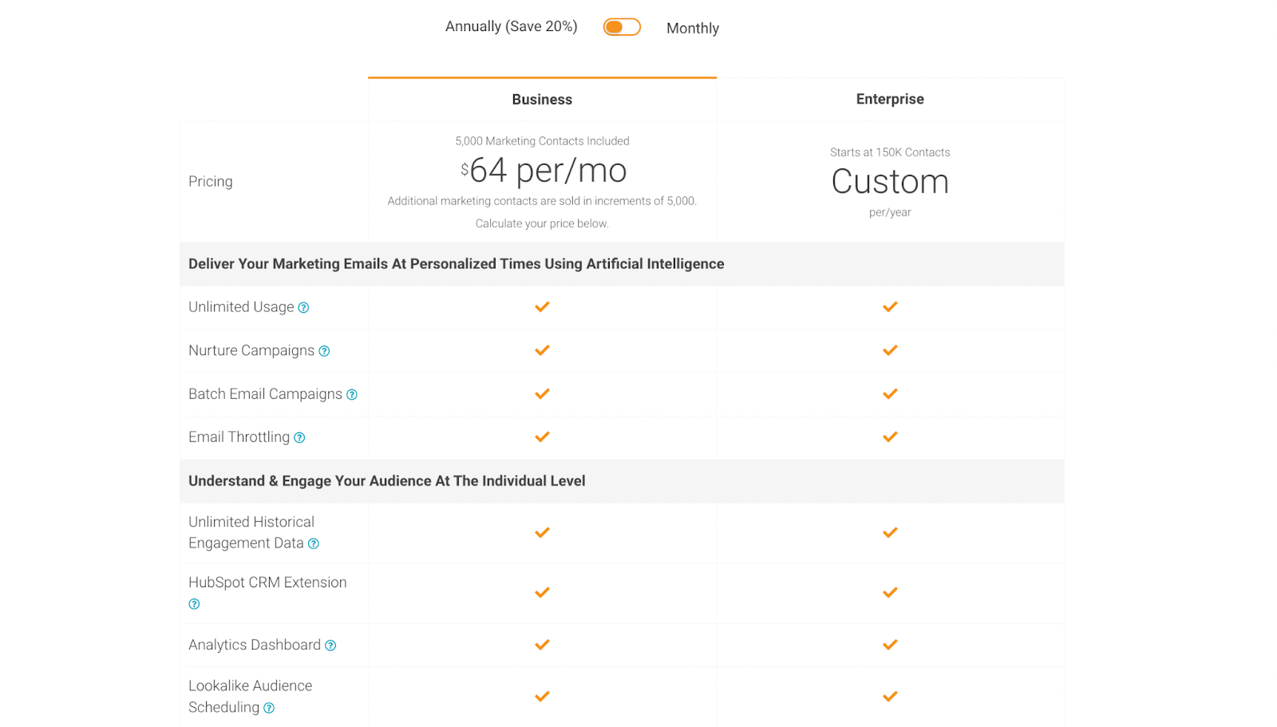
Task: Click the $64 per/mo Business price
Action: point(544,171)
